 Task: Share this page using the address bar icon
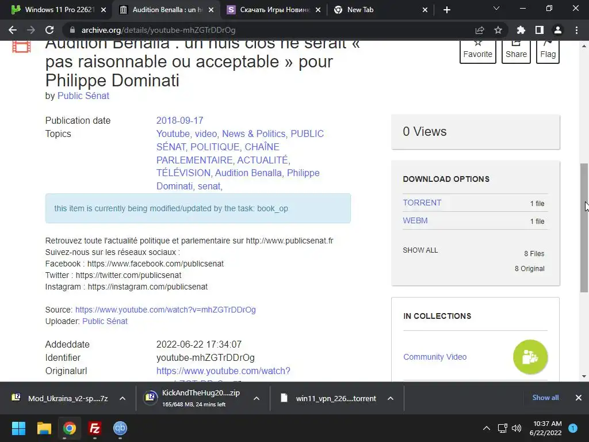pos(480,30)
